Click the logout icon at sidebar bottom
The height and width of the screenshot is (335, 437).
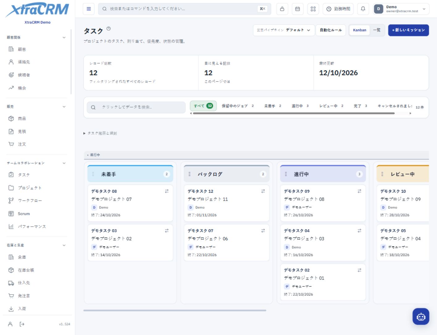coord(22,324)
